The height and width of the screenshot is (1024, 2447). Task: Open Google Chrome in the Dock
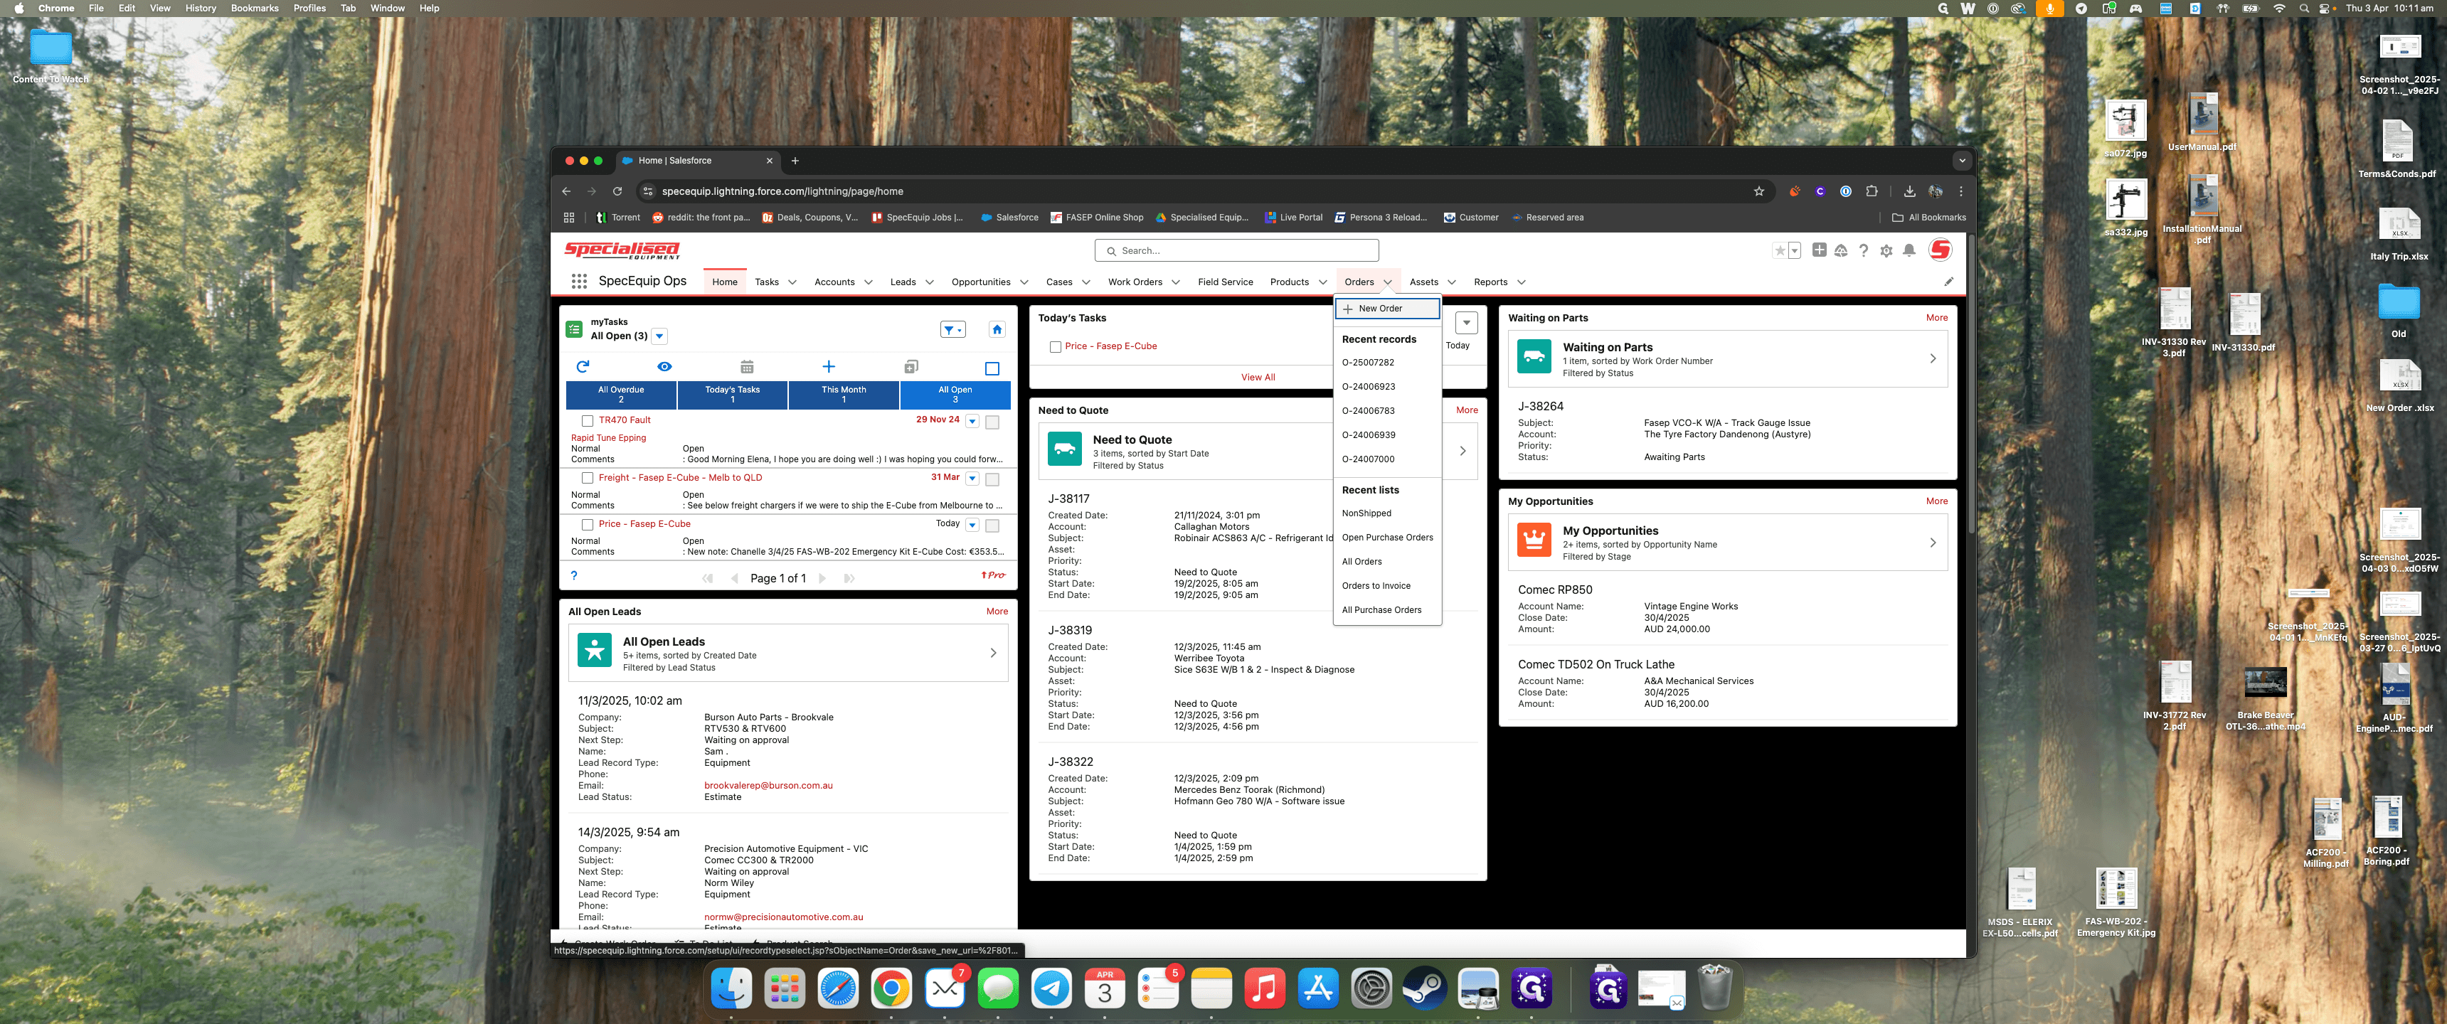(x=891, y=989)
